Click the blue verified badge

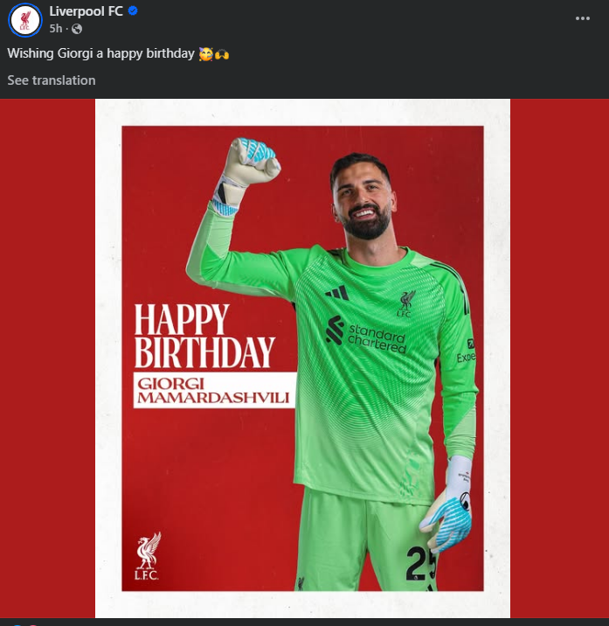[x=134, y=11]
